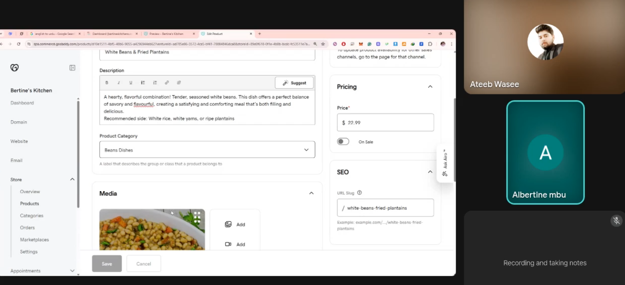The width and height of the screenshot is (625, 285).
Task: Add a video to Media
Action: (235, 244)
